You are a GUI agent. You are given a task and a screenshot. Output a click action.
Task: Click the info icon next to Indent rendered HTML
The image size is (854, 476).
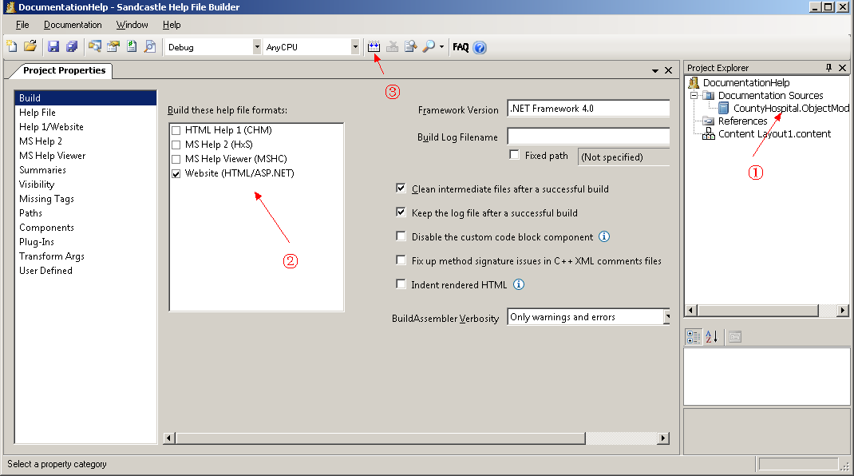[x=519, y=284]
